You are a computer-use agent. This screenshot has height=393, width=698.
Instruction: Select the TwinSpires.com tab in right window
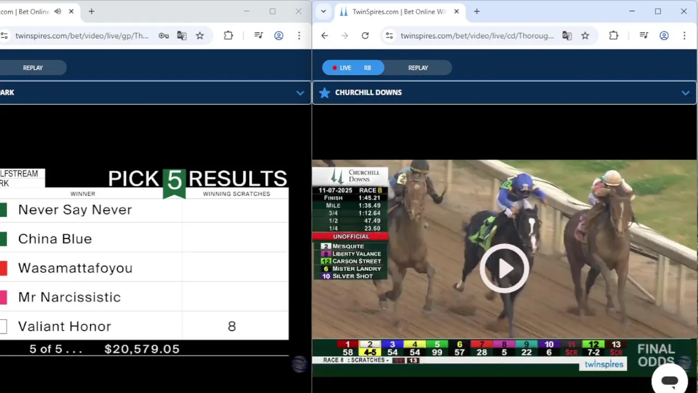click(399, 11)
